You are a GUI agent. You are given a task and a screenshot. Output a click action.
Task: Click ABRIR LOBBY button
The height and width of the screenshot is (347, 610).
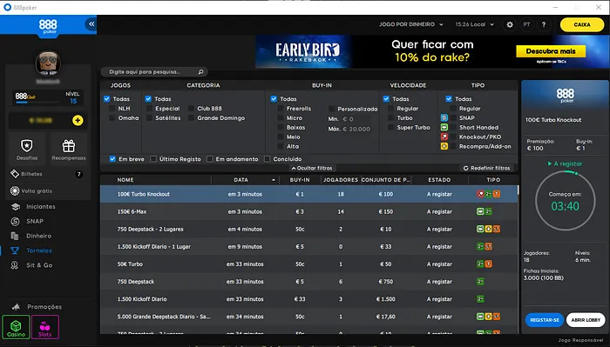[586, 320]
